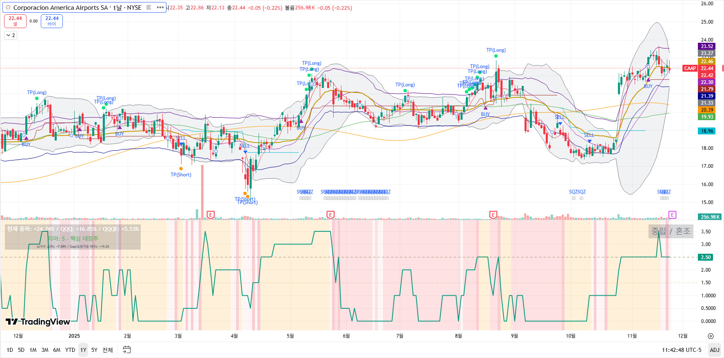
Task: Click the low value 저22.13 in the header
Action: [215, 8]
